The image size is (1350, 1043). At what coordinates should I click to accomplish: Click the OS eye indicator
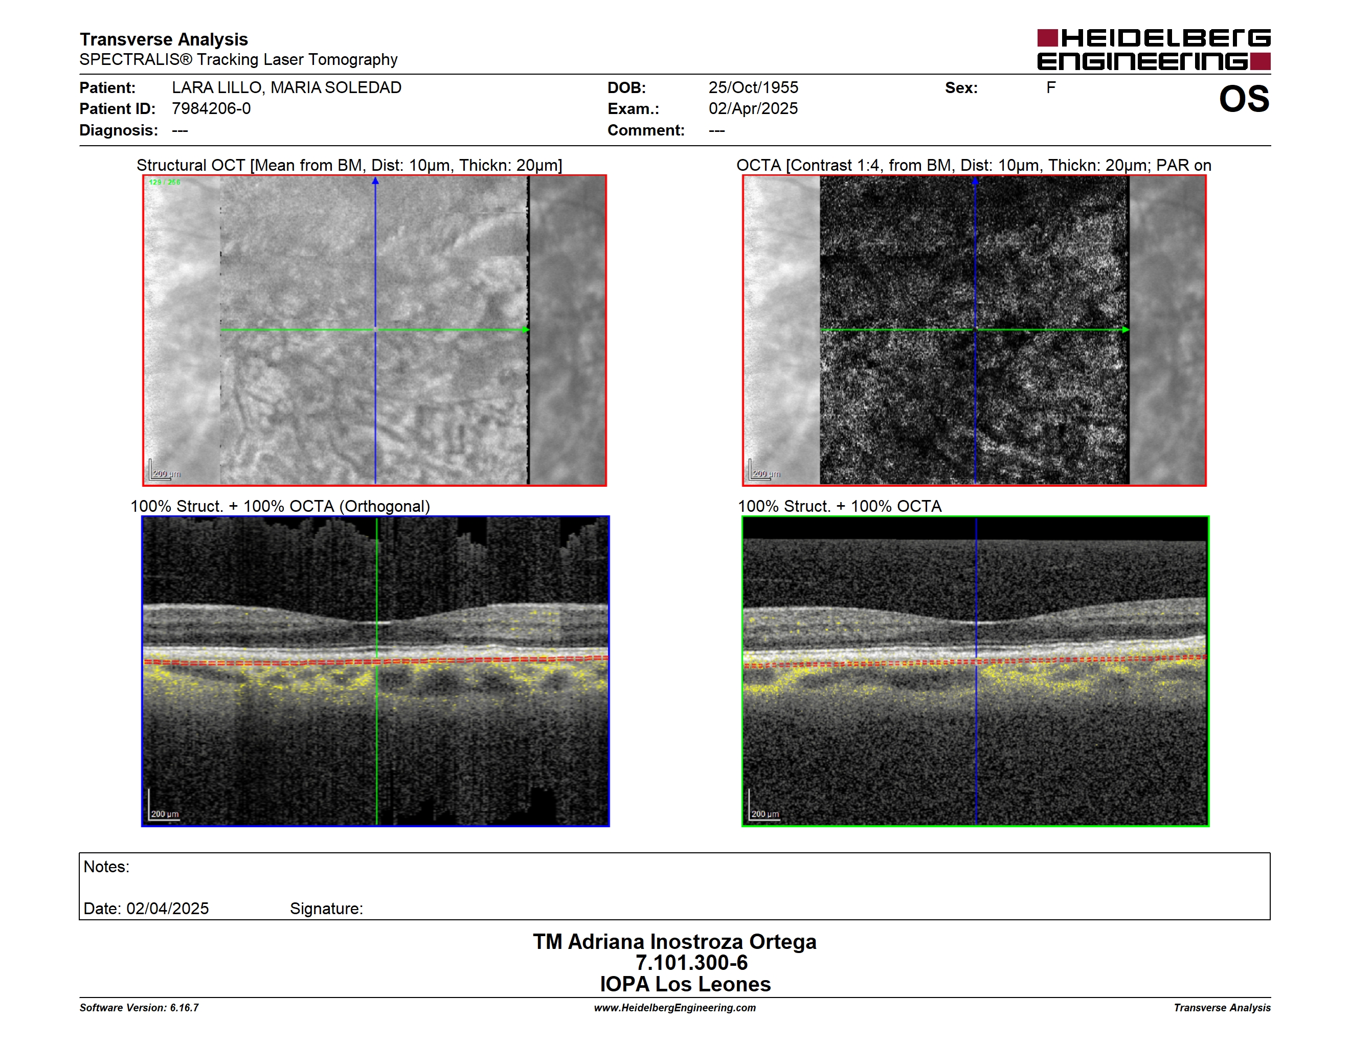pos(1244,99)
